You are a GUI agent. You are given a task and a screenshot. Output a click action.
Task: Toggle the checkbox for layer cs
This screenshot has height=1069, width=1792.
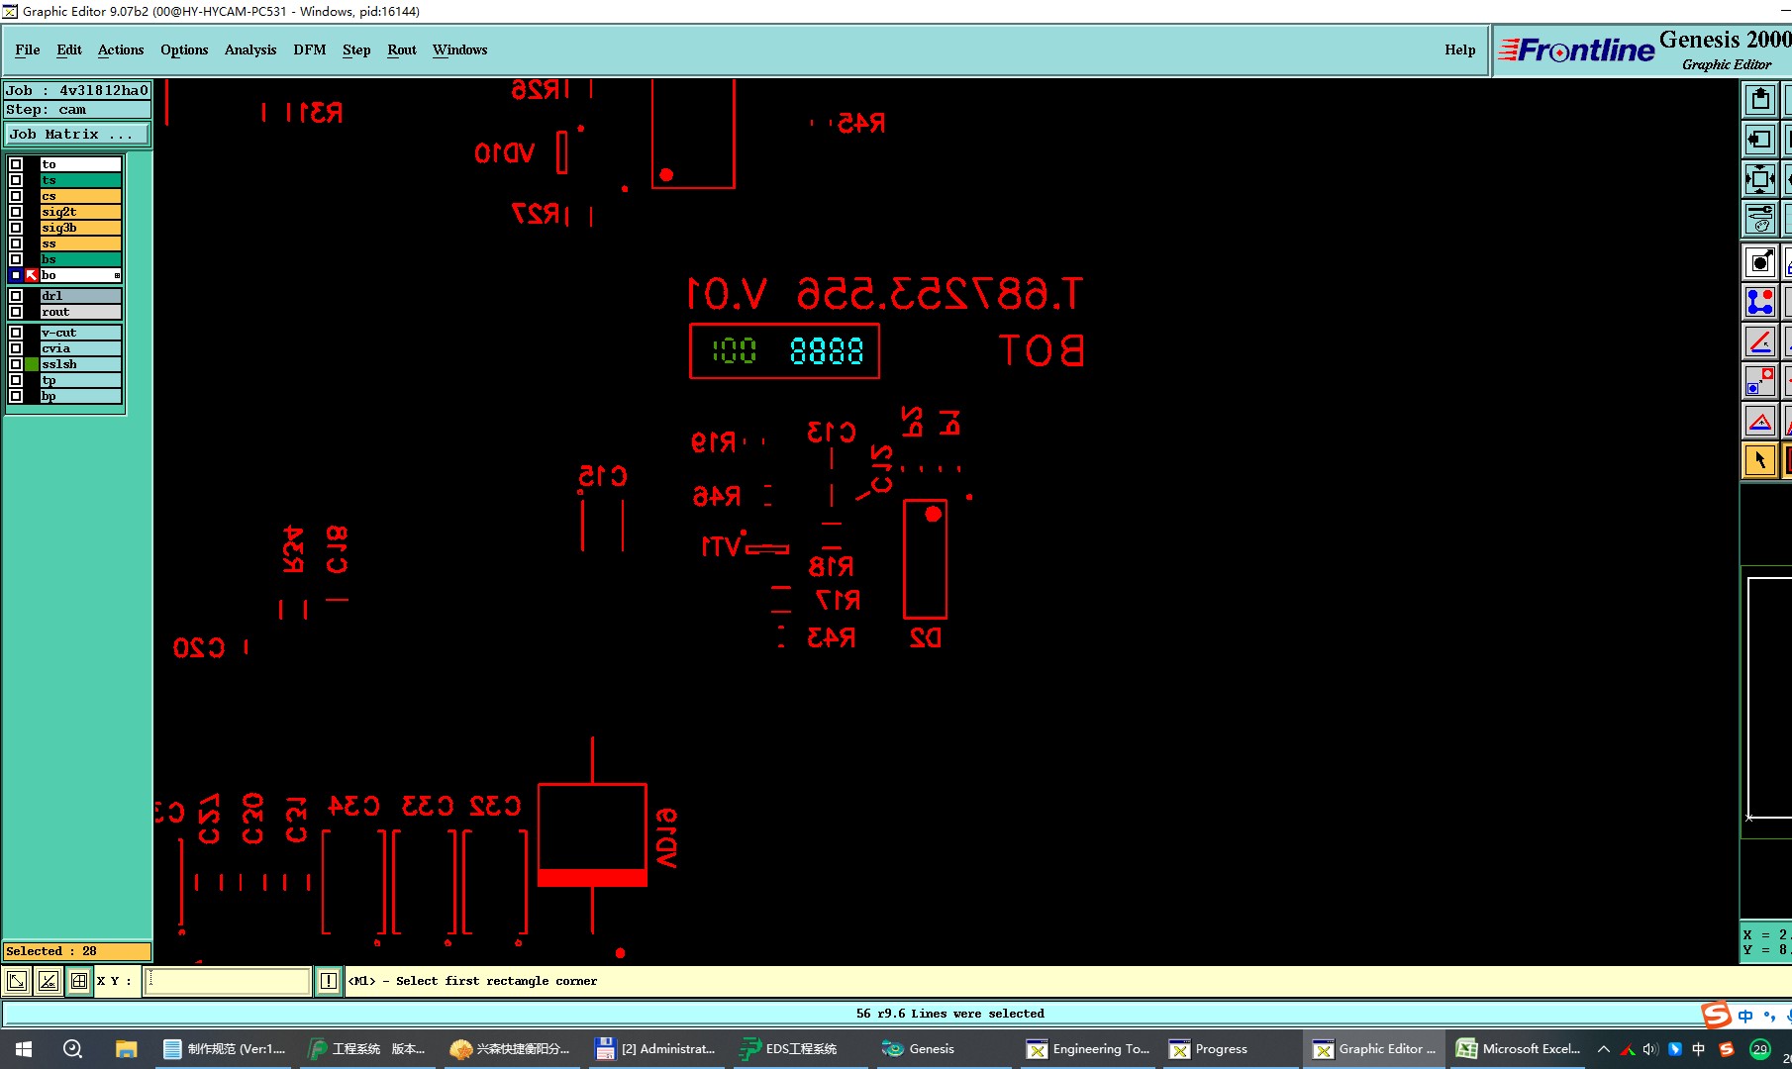pyautogui.click(x=16, y=196)
